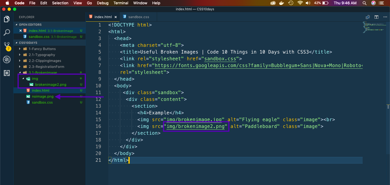Open the Terminal menu
390x185 pixels.
121,3
